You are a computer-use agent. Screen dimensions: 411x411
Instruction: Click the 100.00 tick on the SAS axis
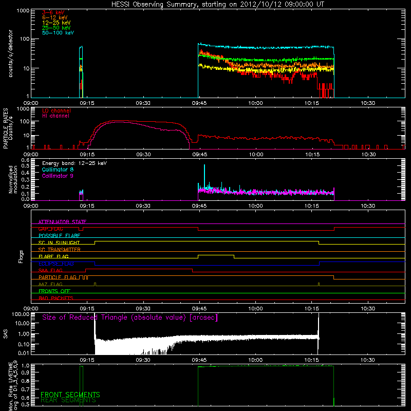pyautogui.click(x=21, y=314)
